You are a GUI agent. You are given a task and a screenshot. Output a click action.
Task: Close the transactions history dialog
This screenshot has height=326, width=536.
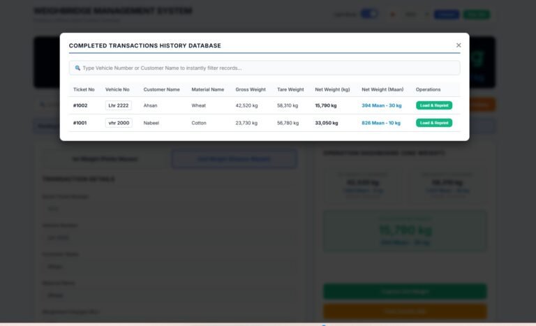coord(459,45)
